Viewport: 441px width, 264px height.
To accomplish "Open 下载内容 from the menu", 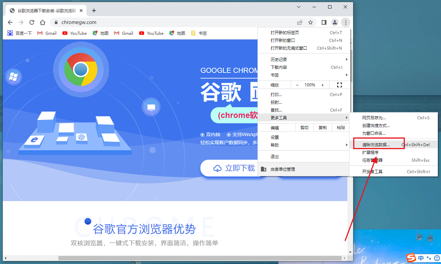I will click(304, 67).
